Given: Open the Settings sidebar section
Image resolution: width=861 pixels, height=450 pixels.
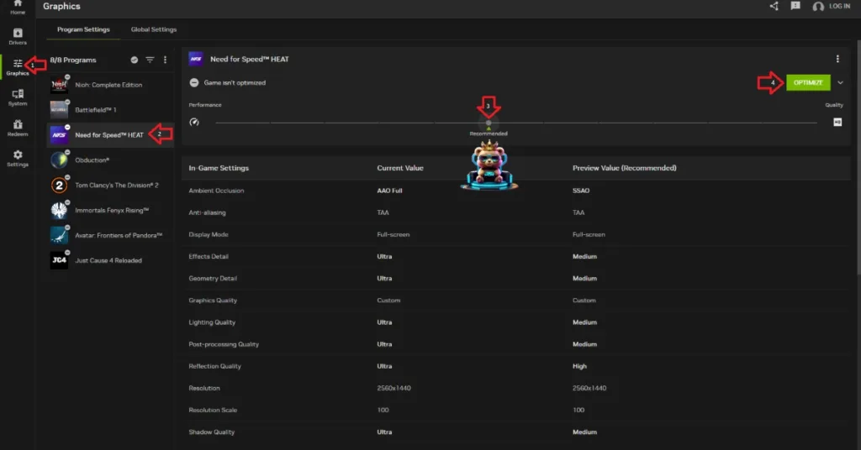Looking at the screenshot, I should click(18, 159).
